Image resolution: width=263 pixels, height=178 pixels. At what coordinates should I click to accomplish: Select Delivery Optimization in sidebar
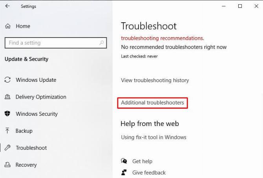click(x=41, y=97)
